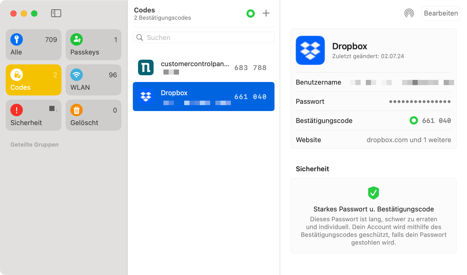Click the Zuletzt geändert date text

[368, 56]
